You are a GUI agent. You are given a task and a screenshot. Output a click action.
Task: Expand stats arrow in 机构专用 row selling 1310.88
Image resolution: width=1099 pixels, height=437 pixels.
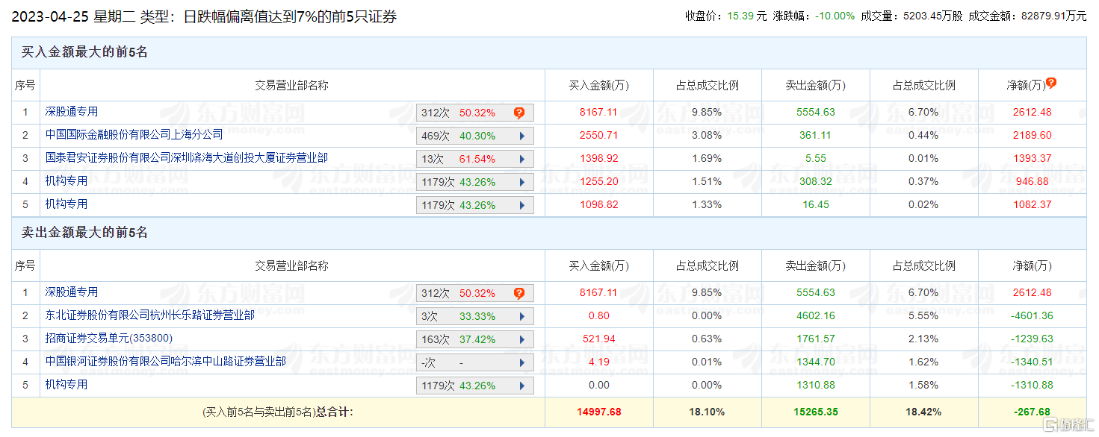(522, 386)
